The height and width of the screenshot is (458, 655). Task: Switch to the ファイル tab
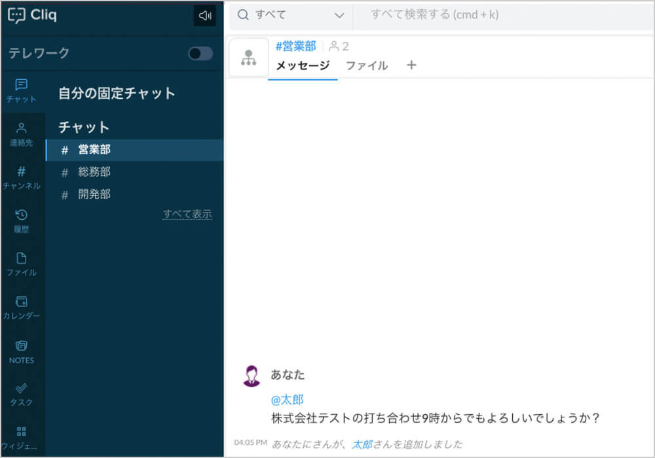(x=366, y=65)
